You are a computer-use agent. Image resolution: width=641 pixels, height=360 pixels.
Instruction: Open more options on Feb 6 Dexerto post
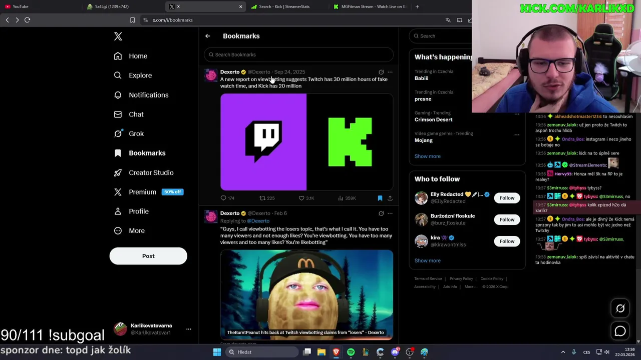pos(390,213)
